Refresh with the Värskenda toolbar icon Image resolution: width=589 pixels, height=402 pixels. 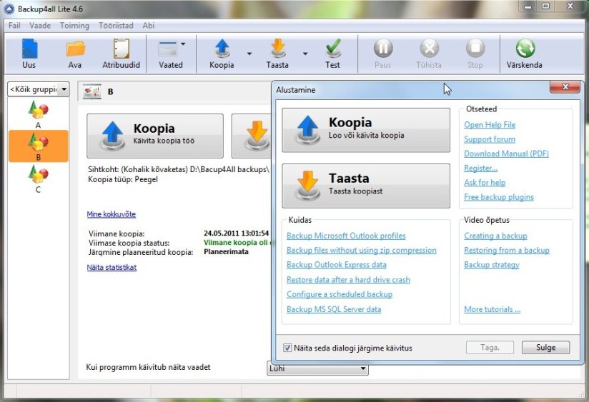[525, 54]
